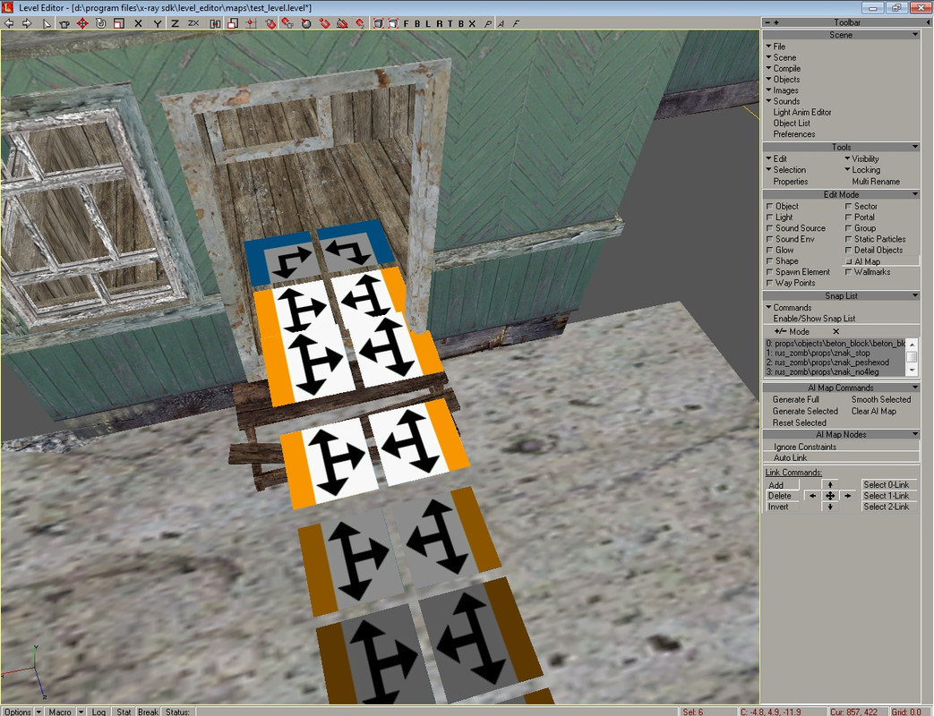Switch to Left view with L

pyautogui.click(x=428, y=23)
